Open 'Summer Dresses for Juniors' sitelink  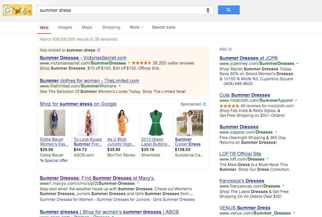(x=123, y=199)
